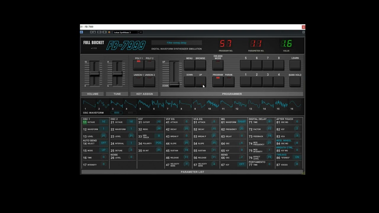This screenshot has width=379, height=213.
Task: Select oscillator waveform 1 thumbnail
Action: click(89, 104)
